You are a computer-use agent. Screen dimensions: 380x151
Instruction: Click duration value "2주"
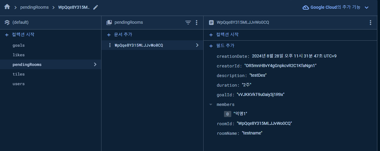[247, 85]
